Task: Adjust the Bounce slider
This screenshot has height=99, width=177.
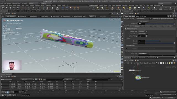Action: coord(160,41)
